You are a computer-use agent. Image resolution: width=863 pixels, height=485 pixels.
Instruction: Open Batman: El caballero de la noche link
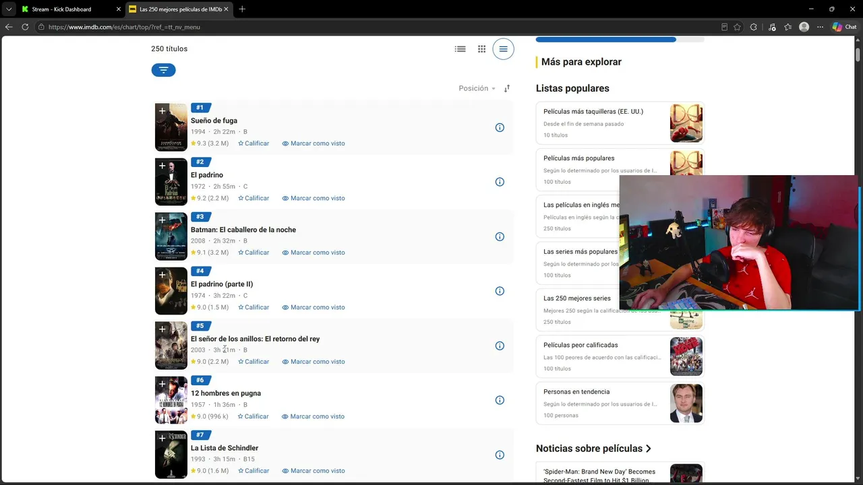pyautogui.click(x=243, y=230)
